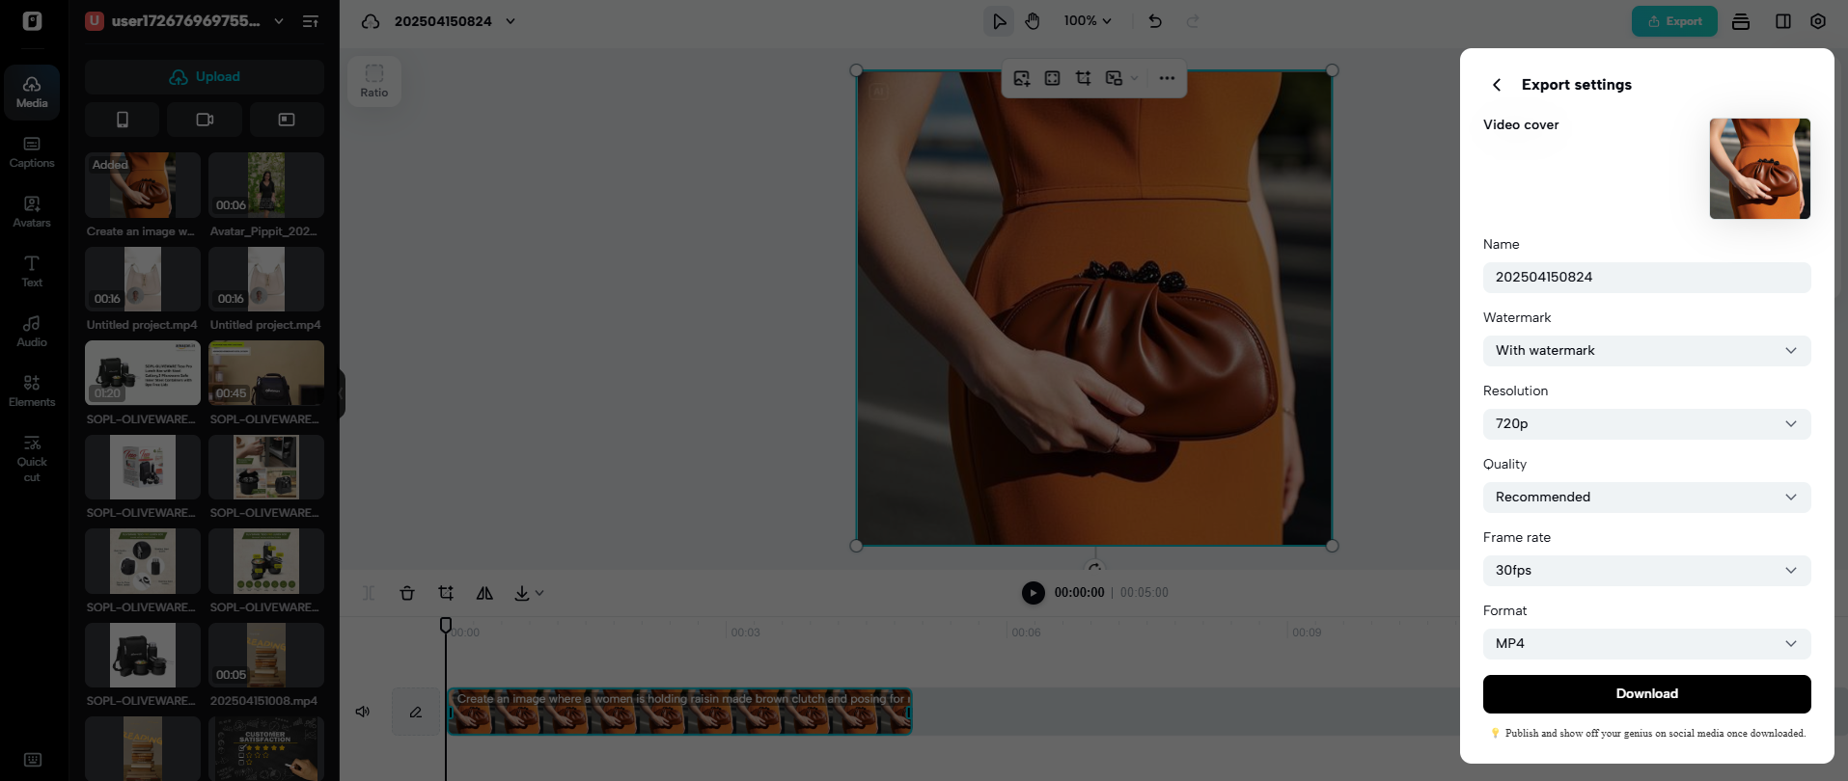Viewport: 1848px width, 781px height.
Task: Click the Export button
Action: pyautogui.click(x=1674, y=21)
